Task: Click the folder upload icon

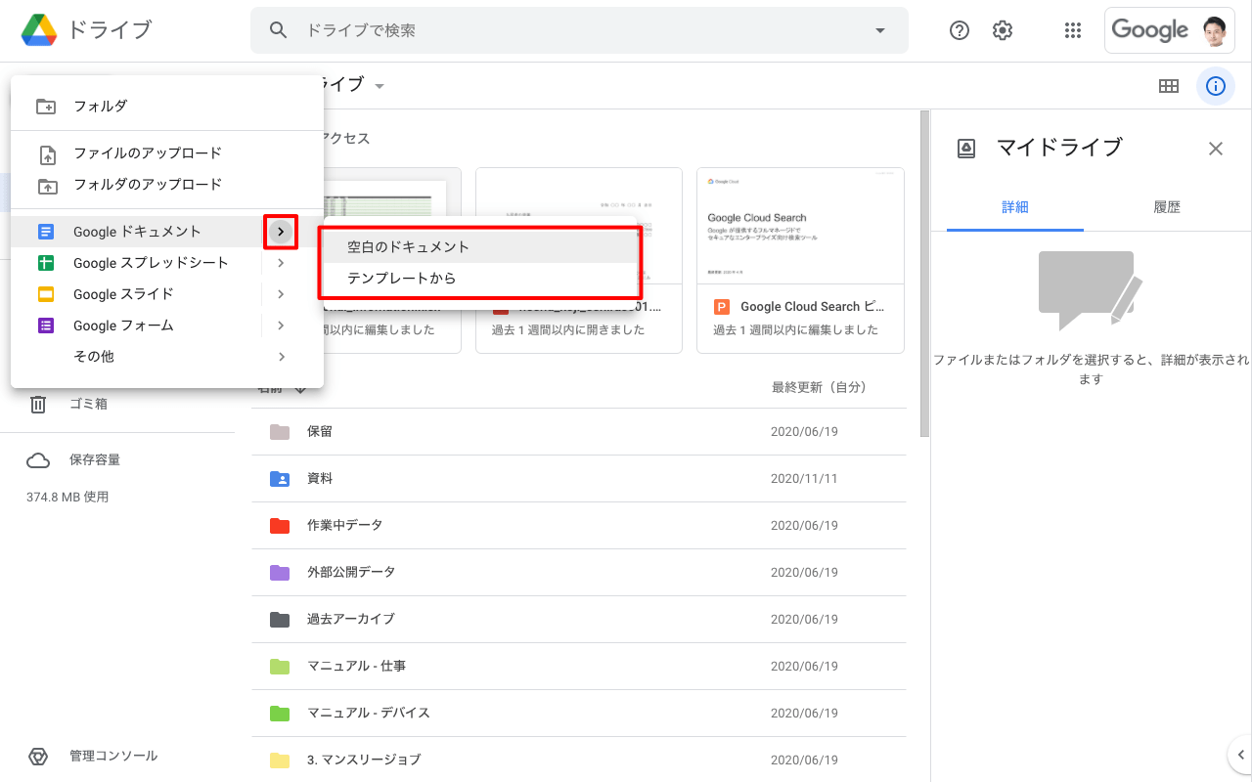Action: [x=47, y=185]
